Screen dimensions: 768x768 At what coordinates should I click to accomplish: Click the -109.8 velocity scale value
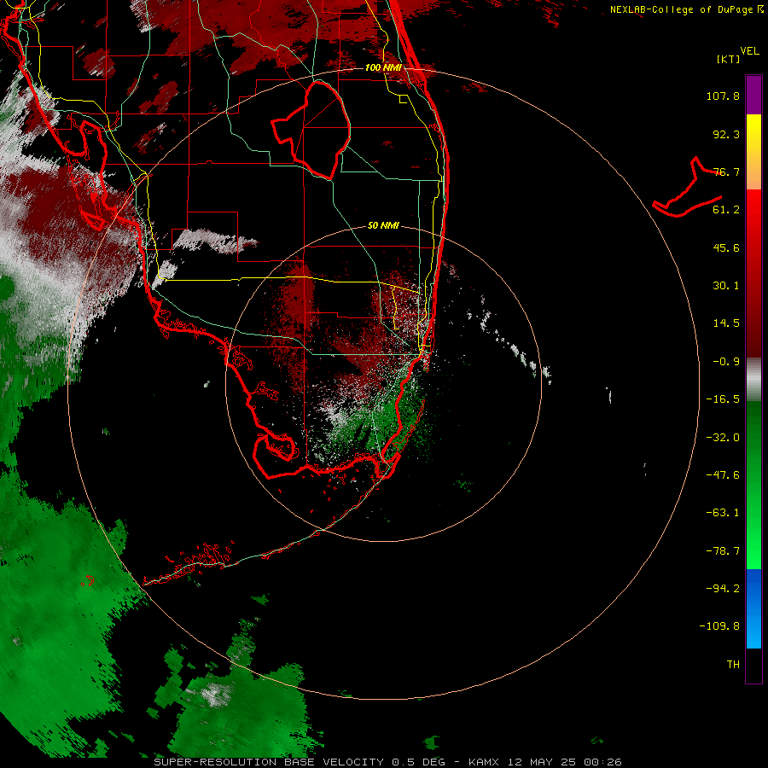click(719, 626)
